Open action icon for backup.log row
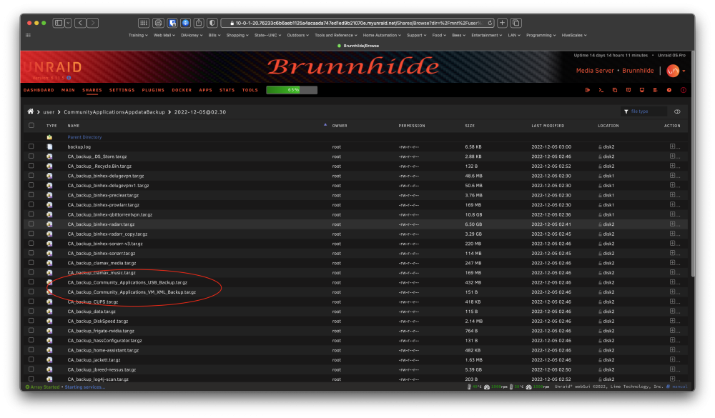715x418 pixels. [x=674, y=146]
